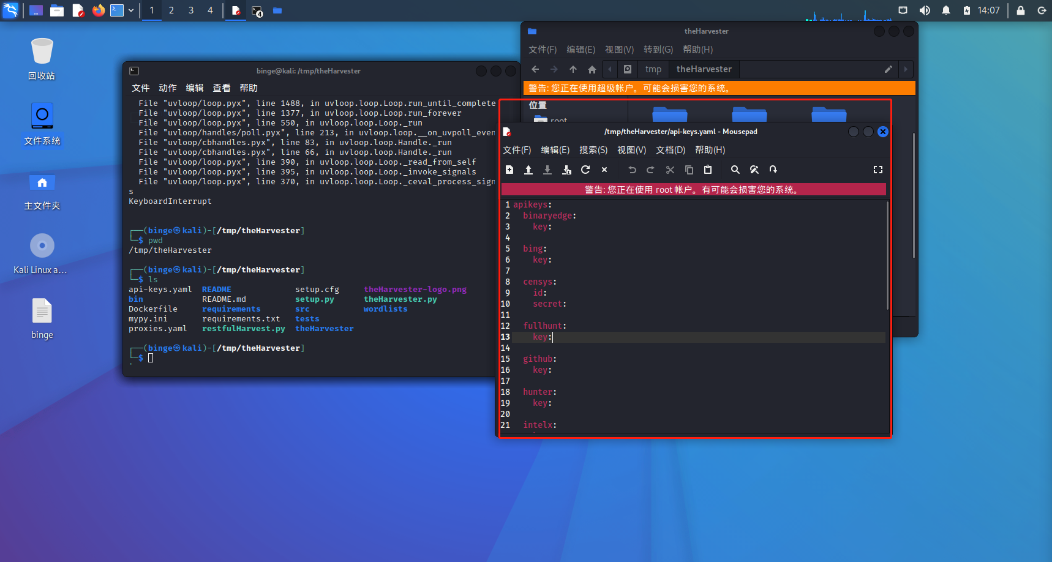
Task: Click the save (download arrow) icon in Mousepad
Action: pos(547,170)
